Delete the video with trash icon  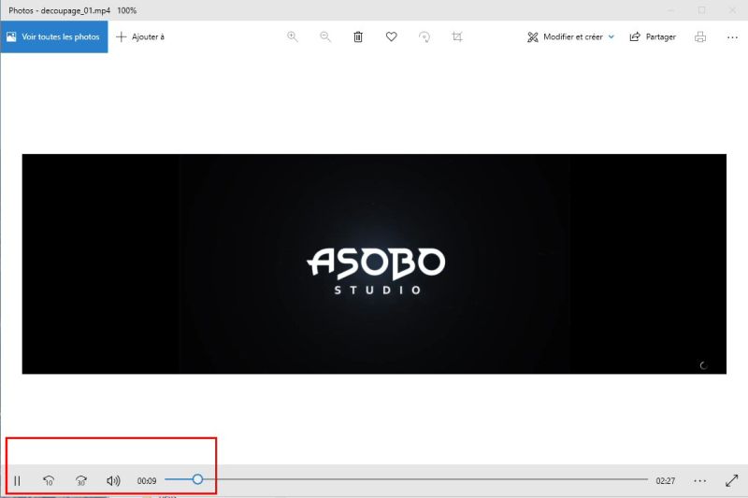coord(358,36)
